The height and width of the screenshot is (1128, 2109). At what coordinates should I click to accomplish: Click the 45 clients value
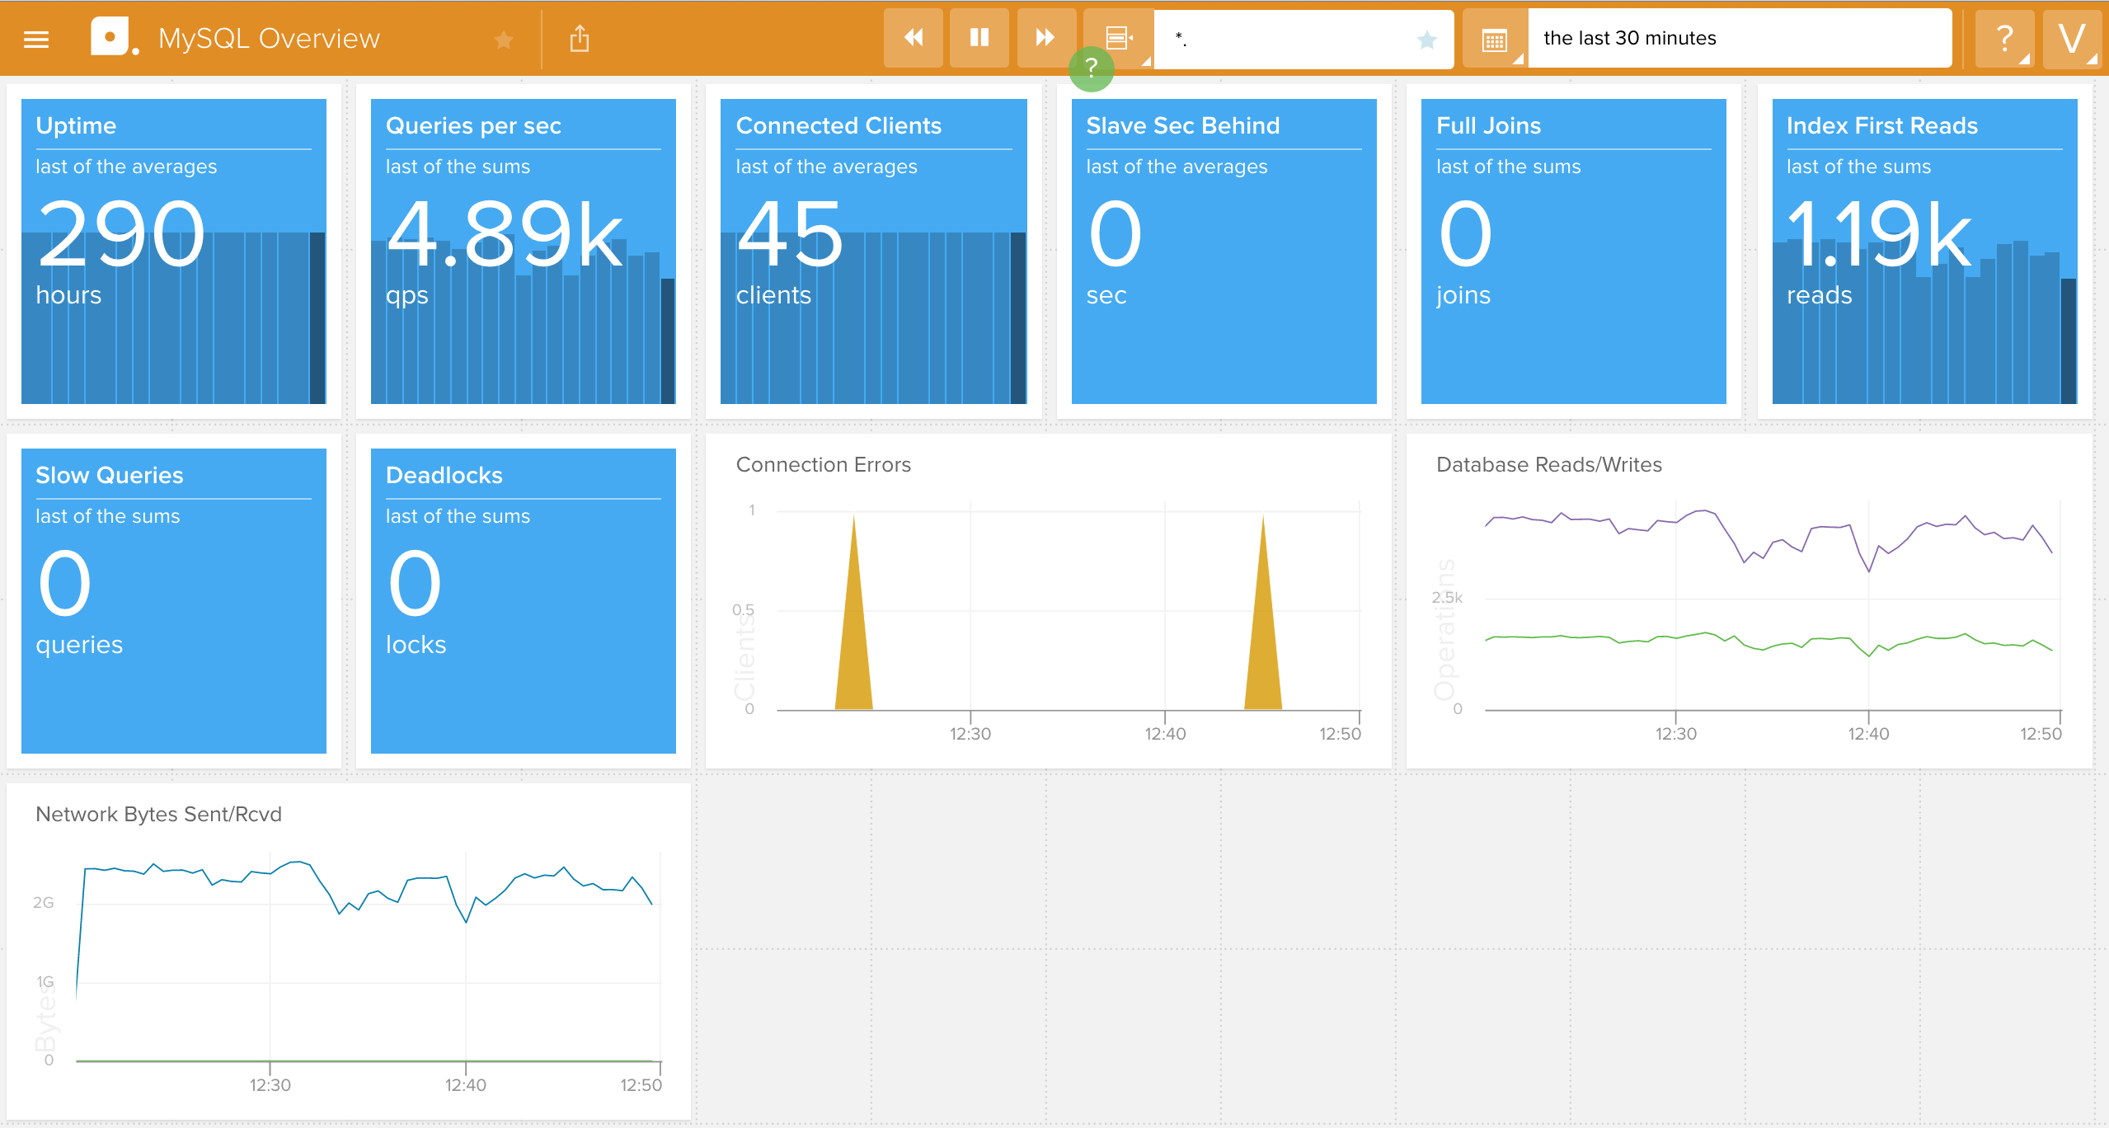coord(790,236)
